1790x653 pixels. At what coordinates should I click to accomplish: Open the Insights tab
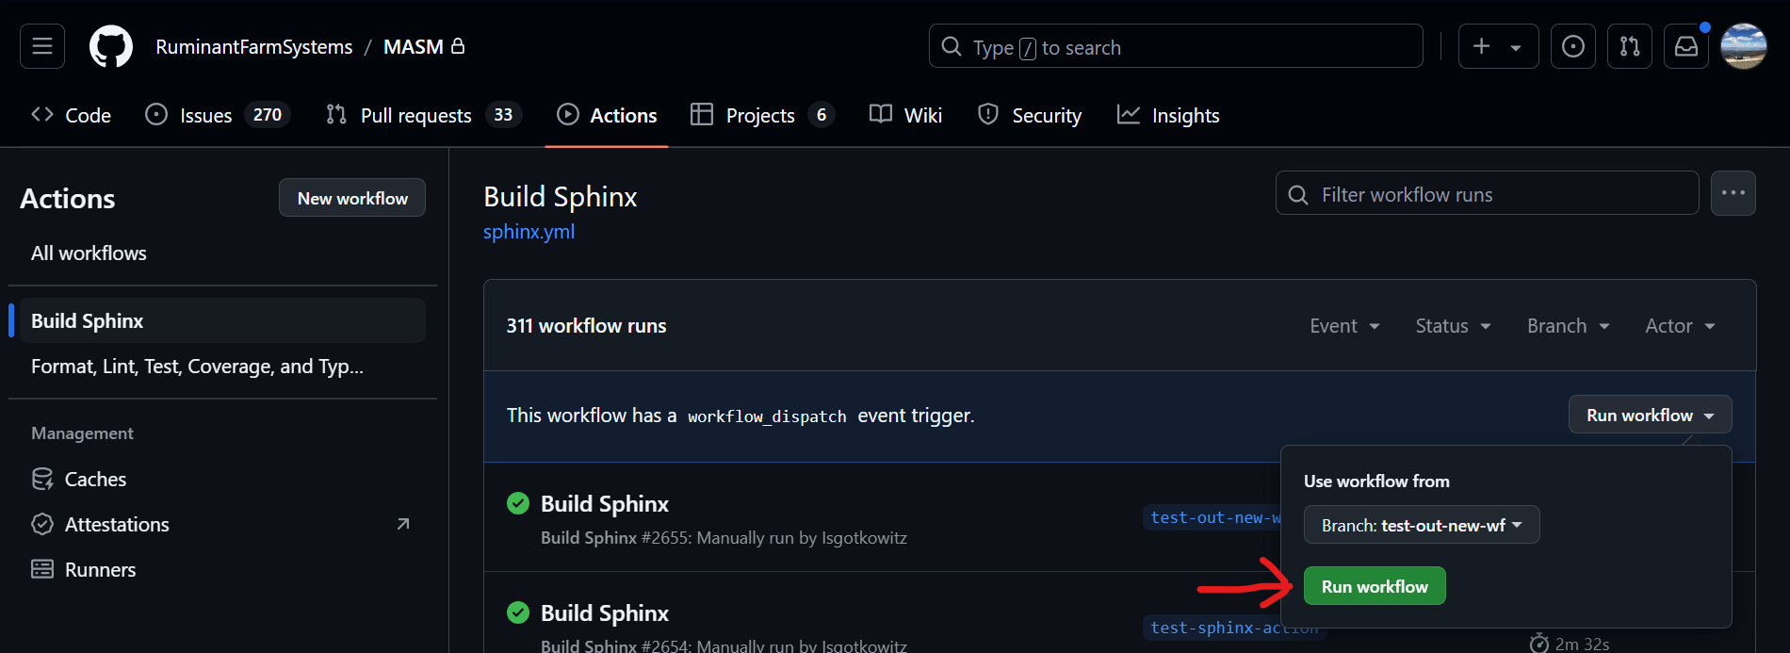[1168, 115]
